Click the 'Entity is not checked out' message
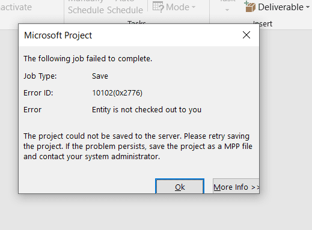This screenshot has width=312, height=230. [147, 110]
